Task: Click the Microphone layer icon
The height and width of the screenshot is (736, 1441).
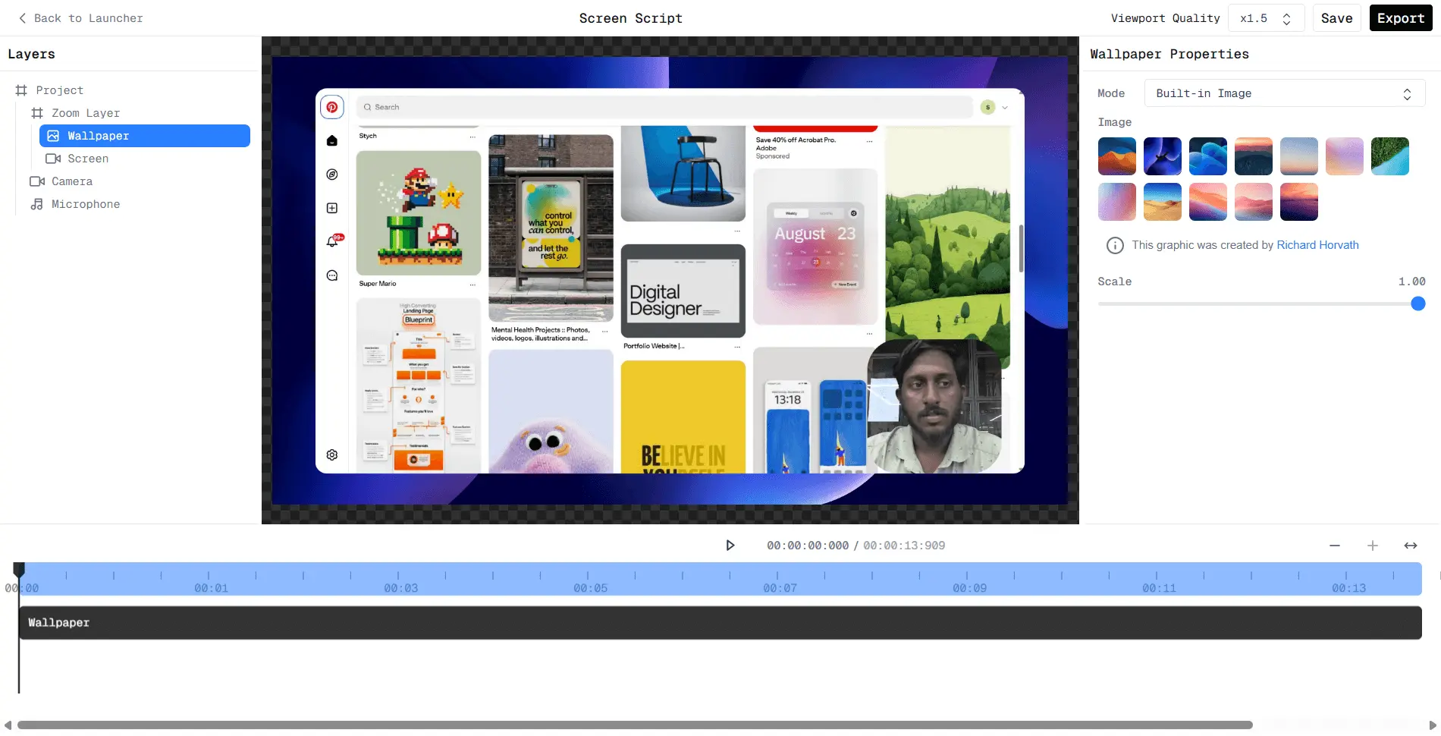Action: [36, 204]
